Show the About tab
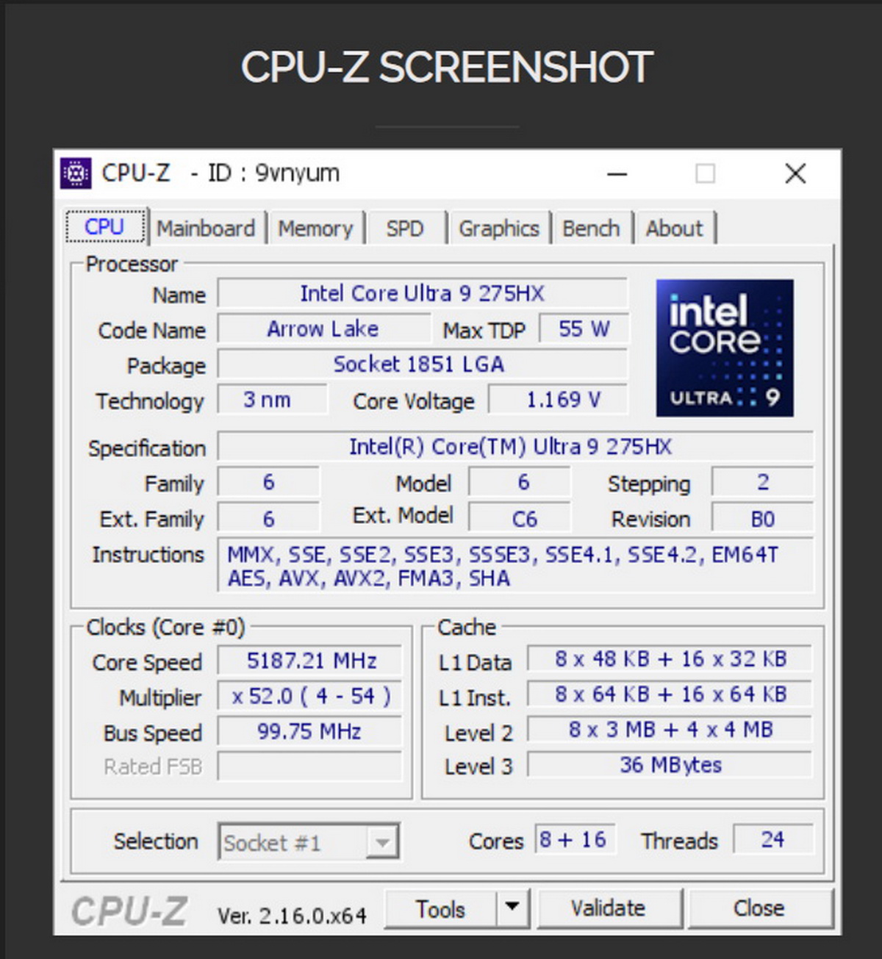The height and width of the screenshot is (959, 882). pos(674,229)
